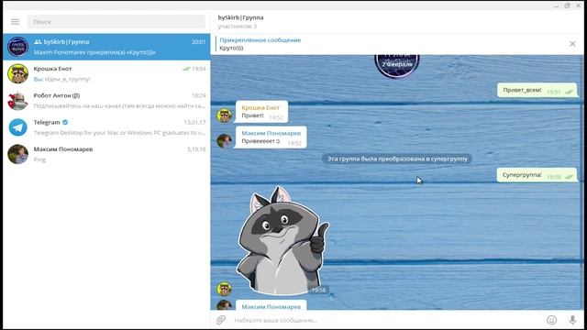
Task: Open the Крошка Енот chat
Action: pos(106,73)
